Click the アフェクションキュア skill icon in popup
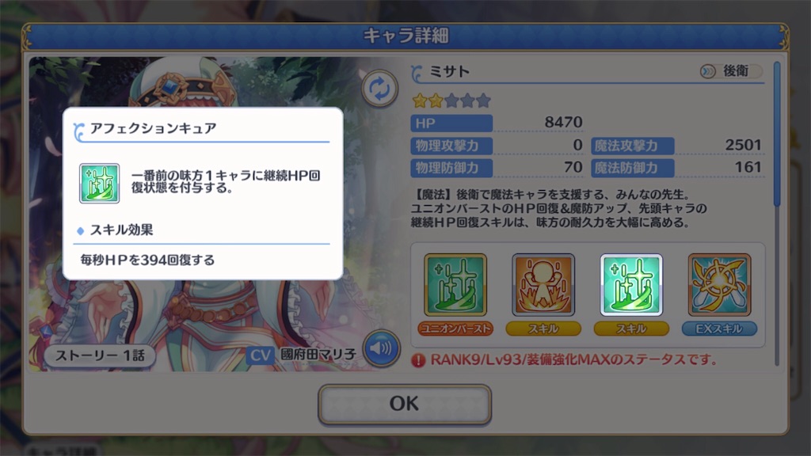811x456 pixels. tap(99, 184)
